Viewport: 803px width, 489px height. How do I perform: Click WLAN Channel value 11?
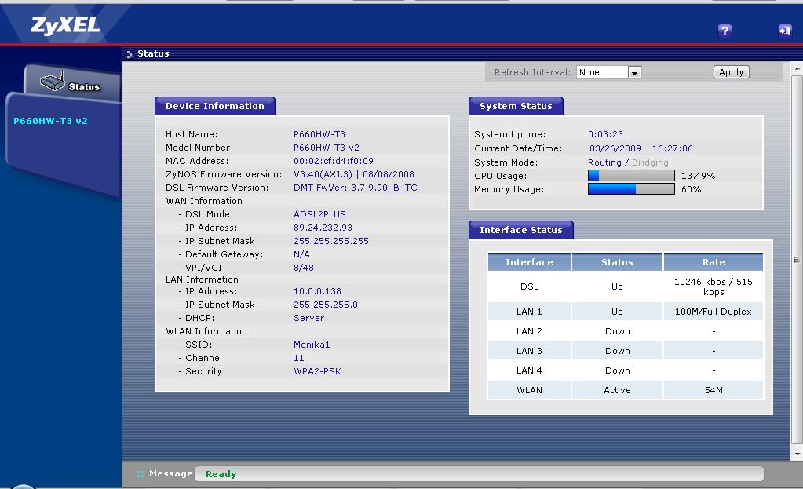tap(298, 358)
